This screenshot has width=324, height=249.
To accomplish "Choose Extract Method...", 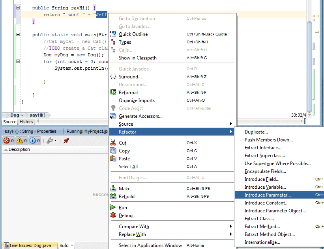I will [x=279, y=226].
